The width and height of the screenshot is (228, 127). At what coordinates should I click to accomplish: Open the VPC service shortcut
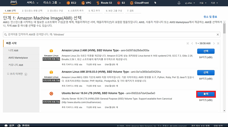point(86,3)
